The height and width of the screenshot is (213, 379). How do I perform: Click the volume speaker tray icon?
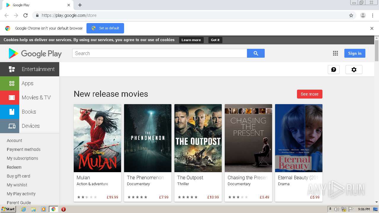337,209
